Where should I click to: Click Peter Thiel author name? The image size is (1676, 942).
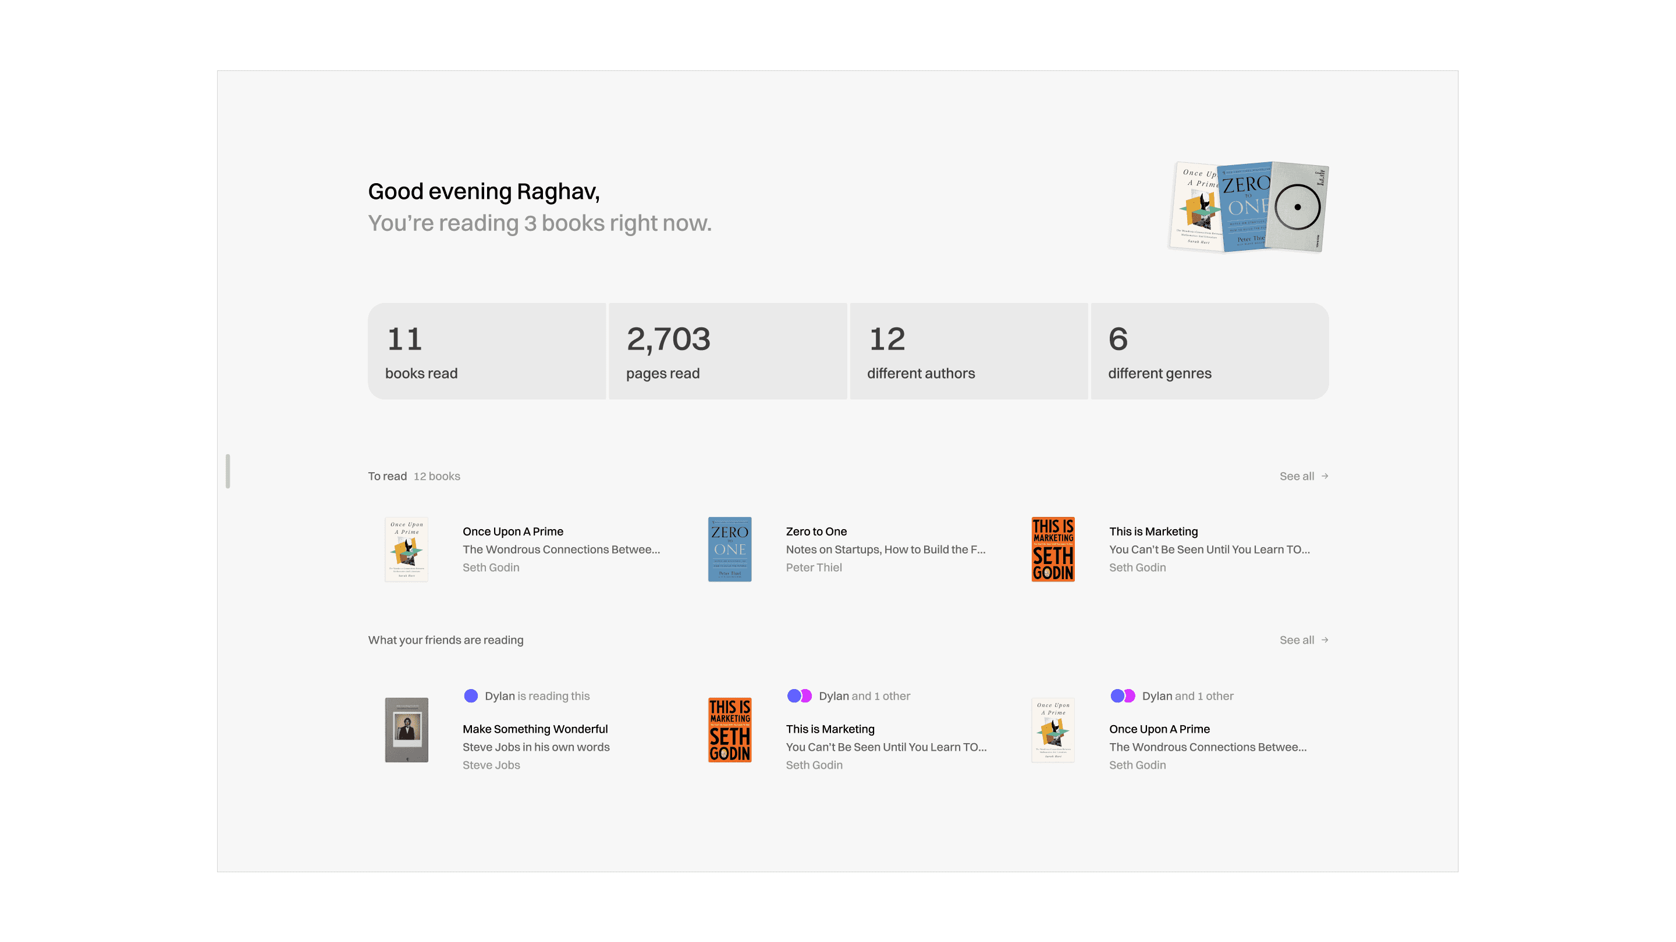814,567
